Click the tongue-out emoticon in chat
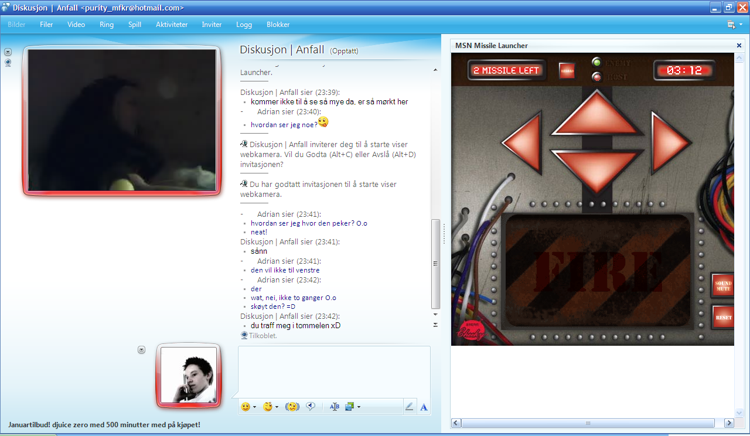 (323, 122)
